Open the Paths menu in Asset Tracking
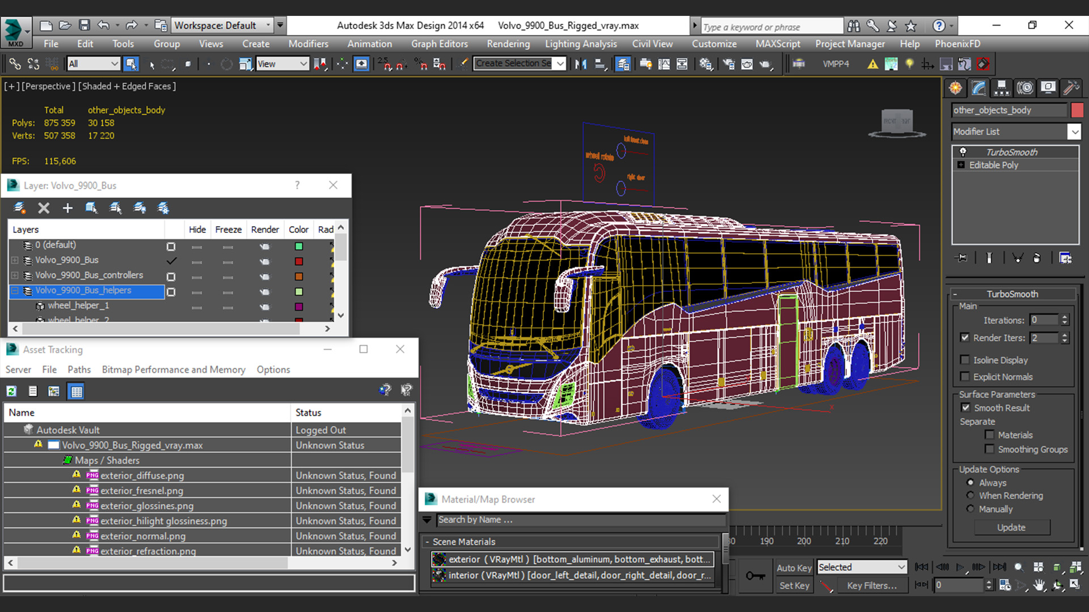This screenshot has width=1089, height=612. pos(79,369)
